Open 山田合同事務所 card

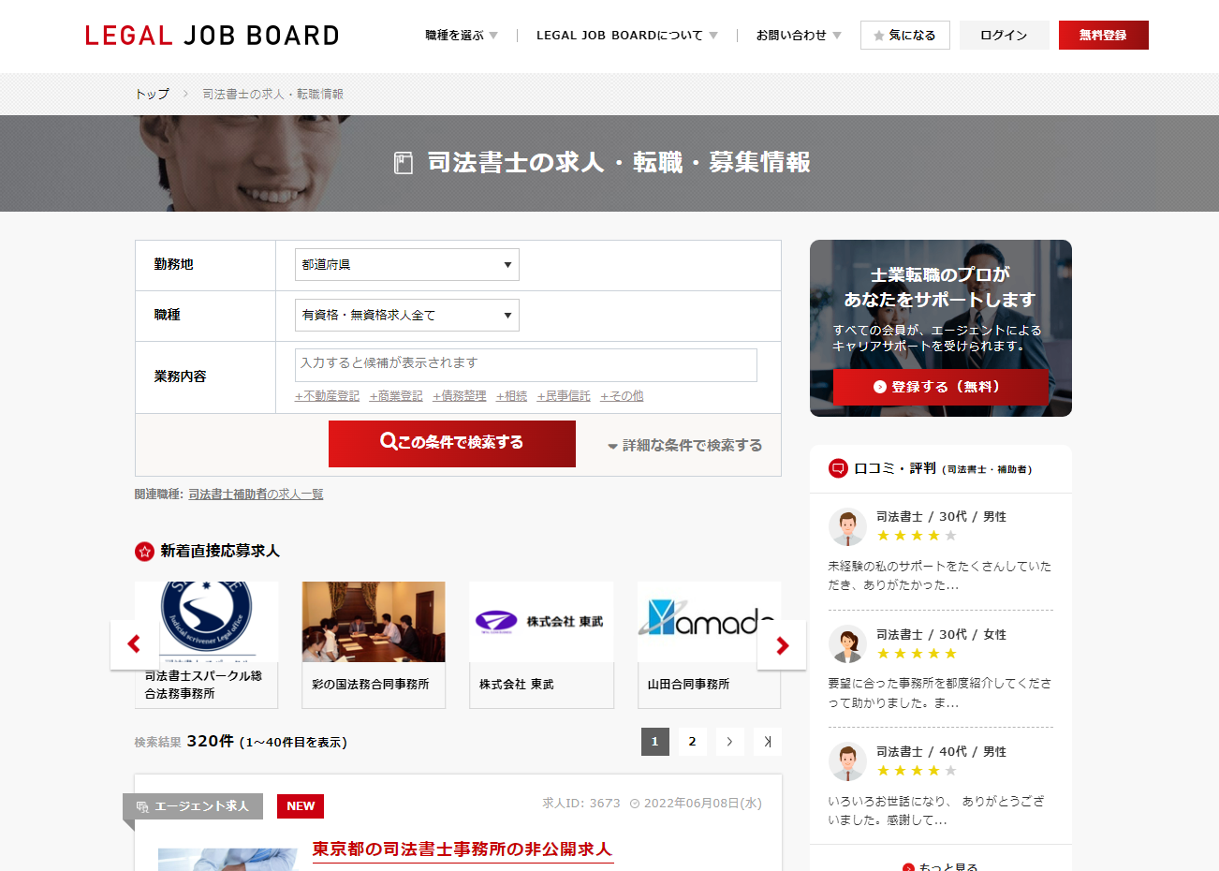click(710, 645)
